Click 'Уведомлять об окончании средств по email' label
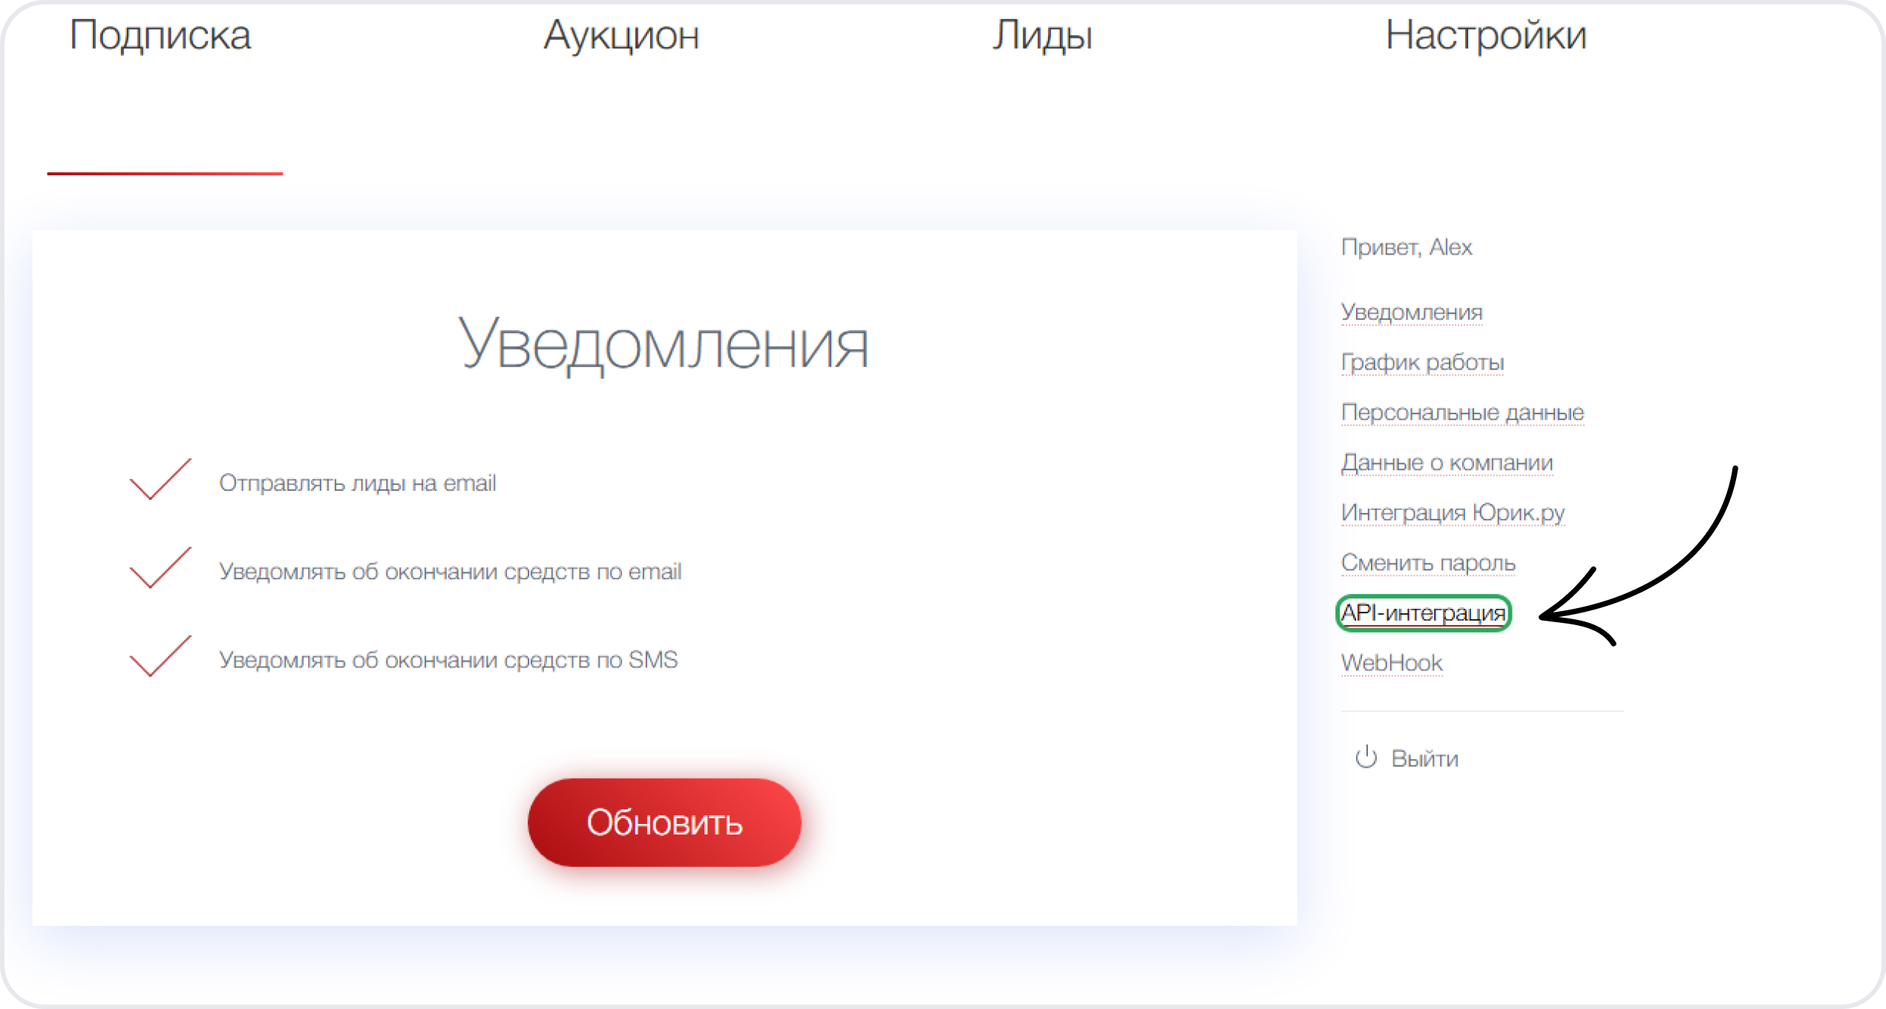 pyautogui.click(x=450, y=572)
